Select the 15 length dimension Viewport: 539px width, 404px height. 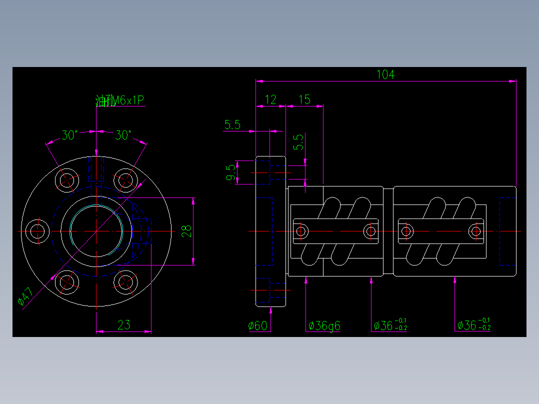click(303, 99)
